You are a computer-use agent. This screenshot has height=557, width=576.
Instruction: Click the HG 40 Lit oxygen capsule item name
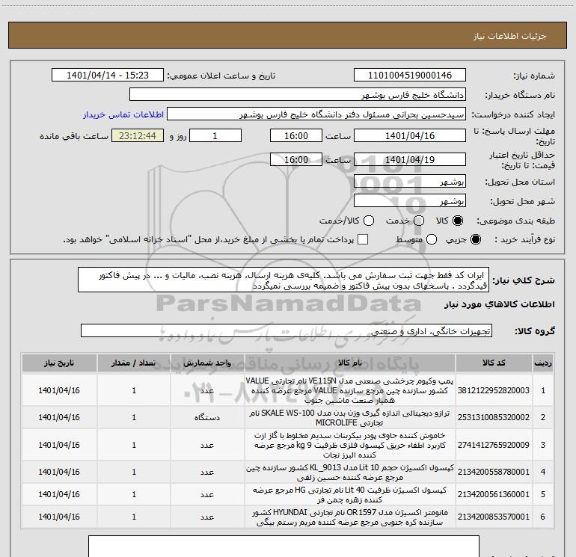(350, 495)
